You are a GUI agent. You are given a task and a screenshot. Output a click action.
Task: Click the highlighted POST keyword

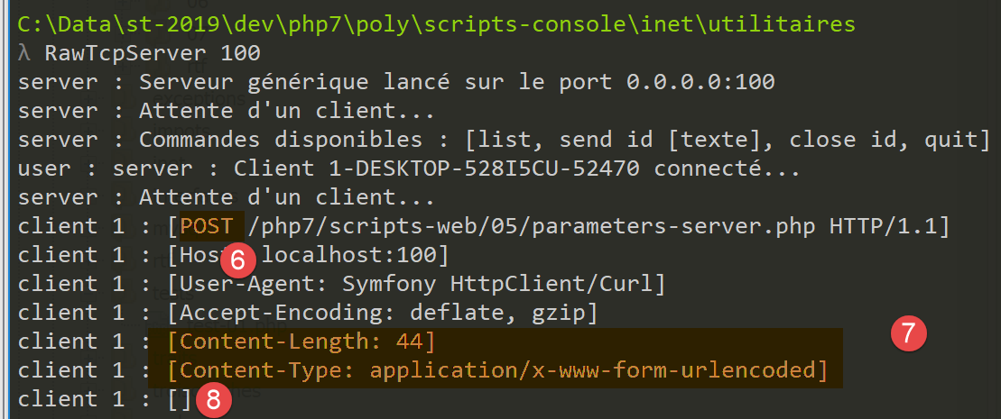pyautogui.click(x=207, y=226)
